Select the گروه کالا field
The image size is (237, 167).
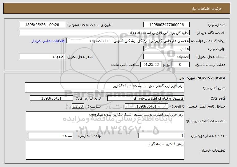tap(146, 98)
